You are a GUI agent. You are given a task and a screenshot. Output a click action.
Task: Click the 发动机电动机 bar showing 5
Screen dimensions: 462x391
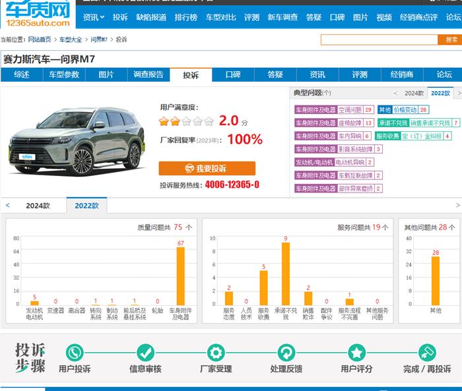click(34, 303)
